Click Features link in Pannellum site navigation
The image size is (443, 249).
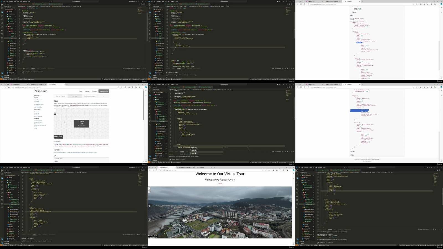click(87, 91)
